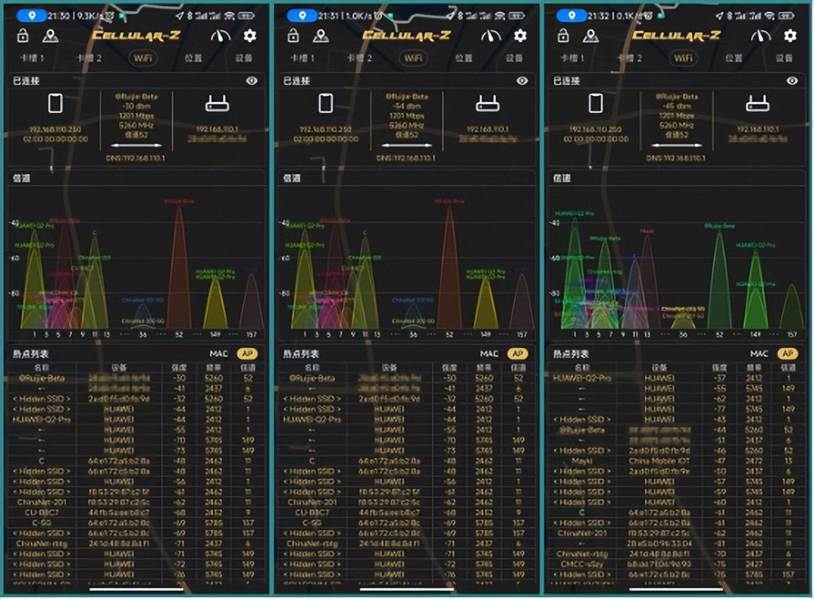The image size is (814, 599).
Task: Tap the 频率 column header in the 21:31 list
Action: tap(484, 367)
